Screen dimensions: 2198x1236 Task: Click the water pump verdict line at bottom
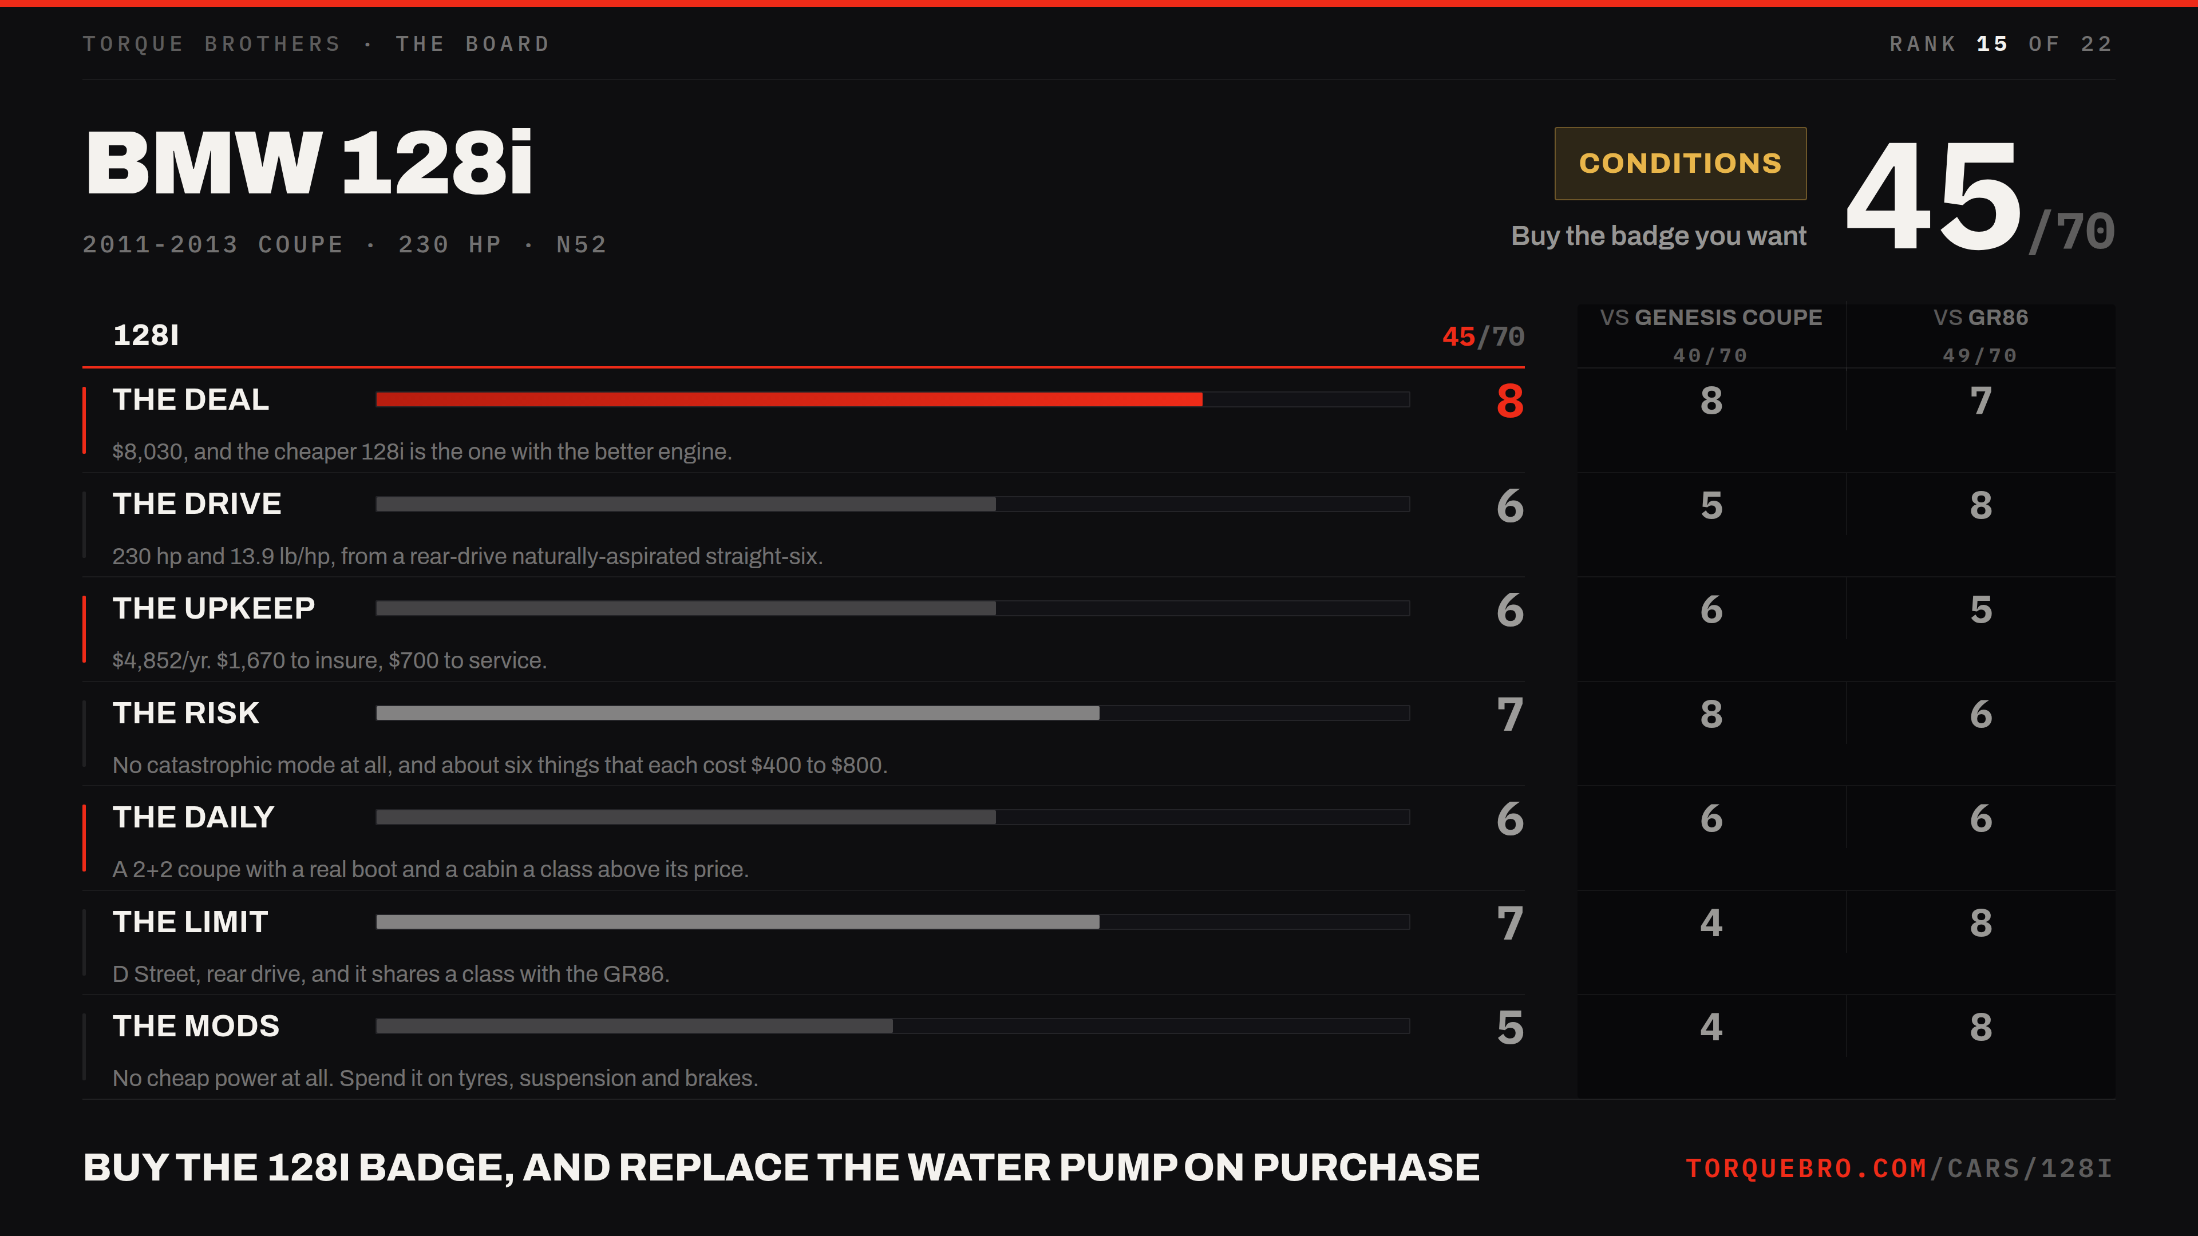pyautogui.click(x=781, y=1168)
